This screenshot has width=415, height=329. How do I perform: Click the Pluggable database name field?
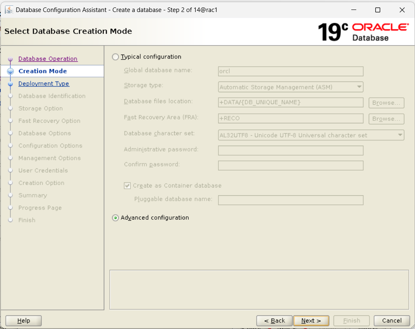(290, 200)
